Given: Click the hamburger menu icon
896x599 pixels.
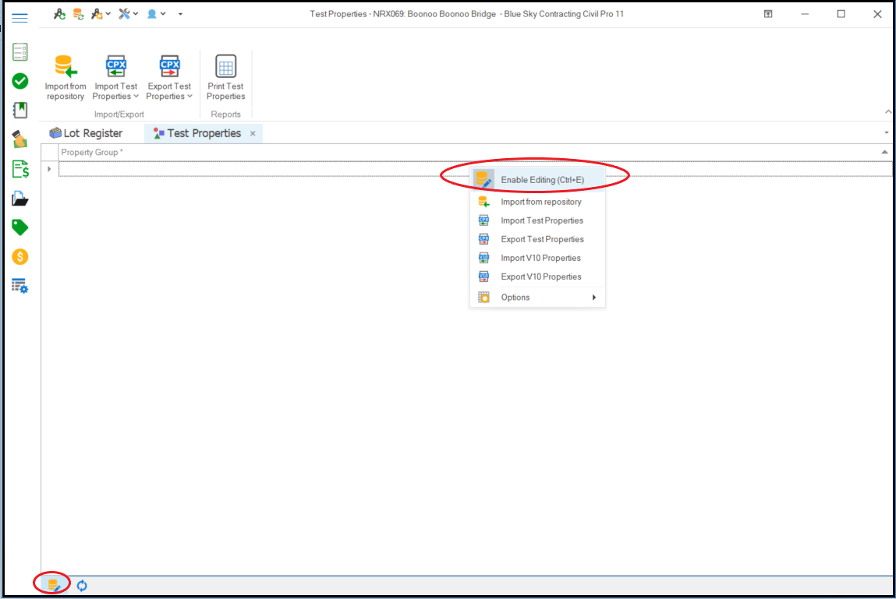Looking at the screenshot, I should point(20,18).
